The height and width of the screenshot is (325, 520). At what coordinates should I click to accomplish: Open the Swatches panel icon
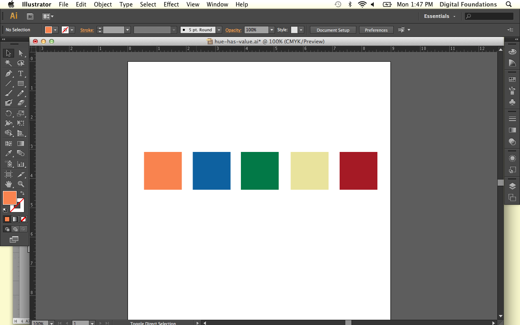(x=512, y=80)
